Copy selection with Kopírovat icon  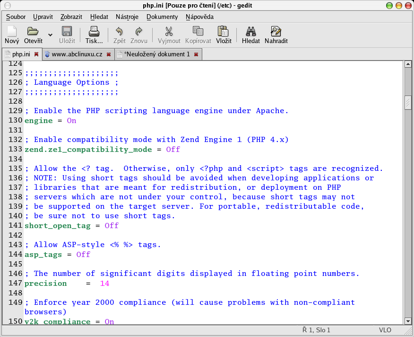click(x=198, y=35)
